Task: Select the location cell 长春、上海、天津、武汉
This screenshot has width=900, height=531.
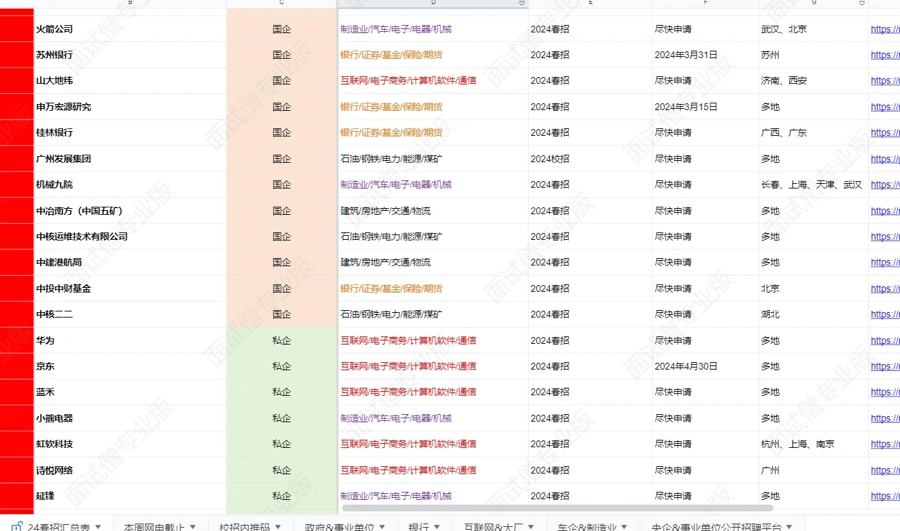Action: click(x=813, y=184)
